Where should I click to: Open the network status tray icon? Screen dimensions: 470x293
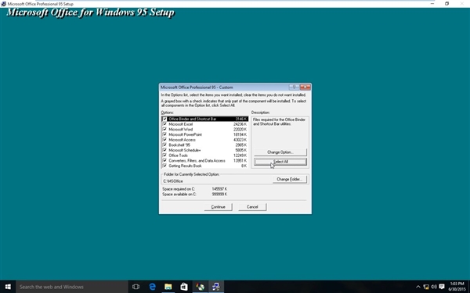tap(426, 287)
